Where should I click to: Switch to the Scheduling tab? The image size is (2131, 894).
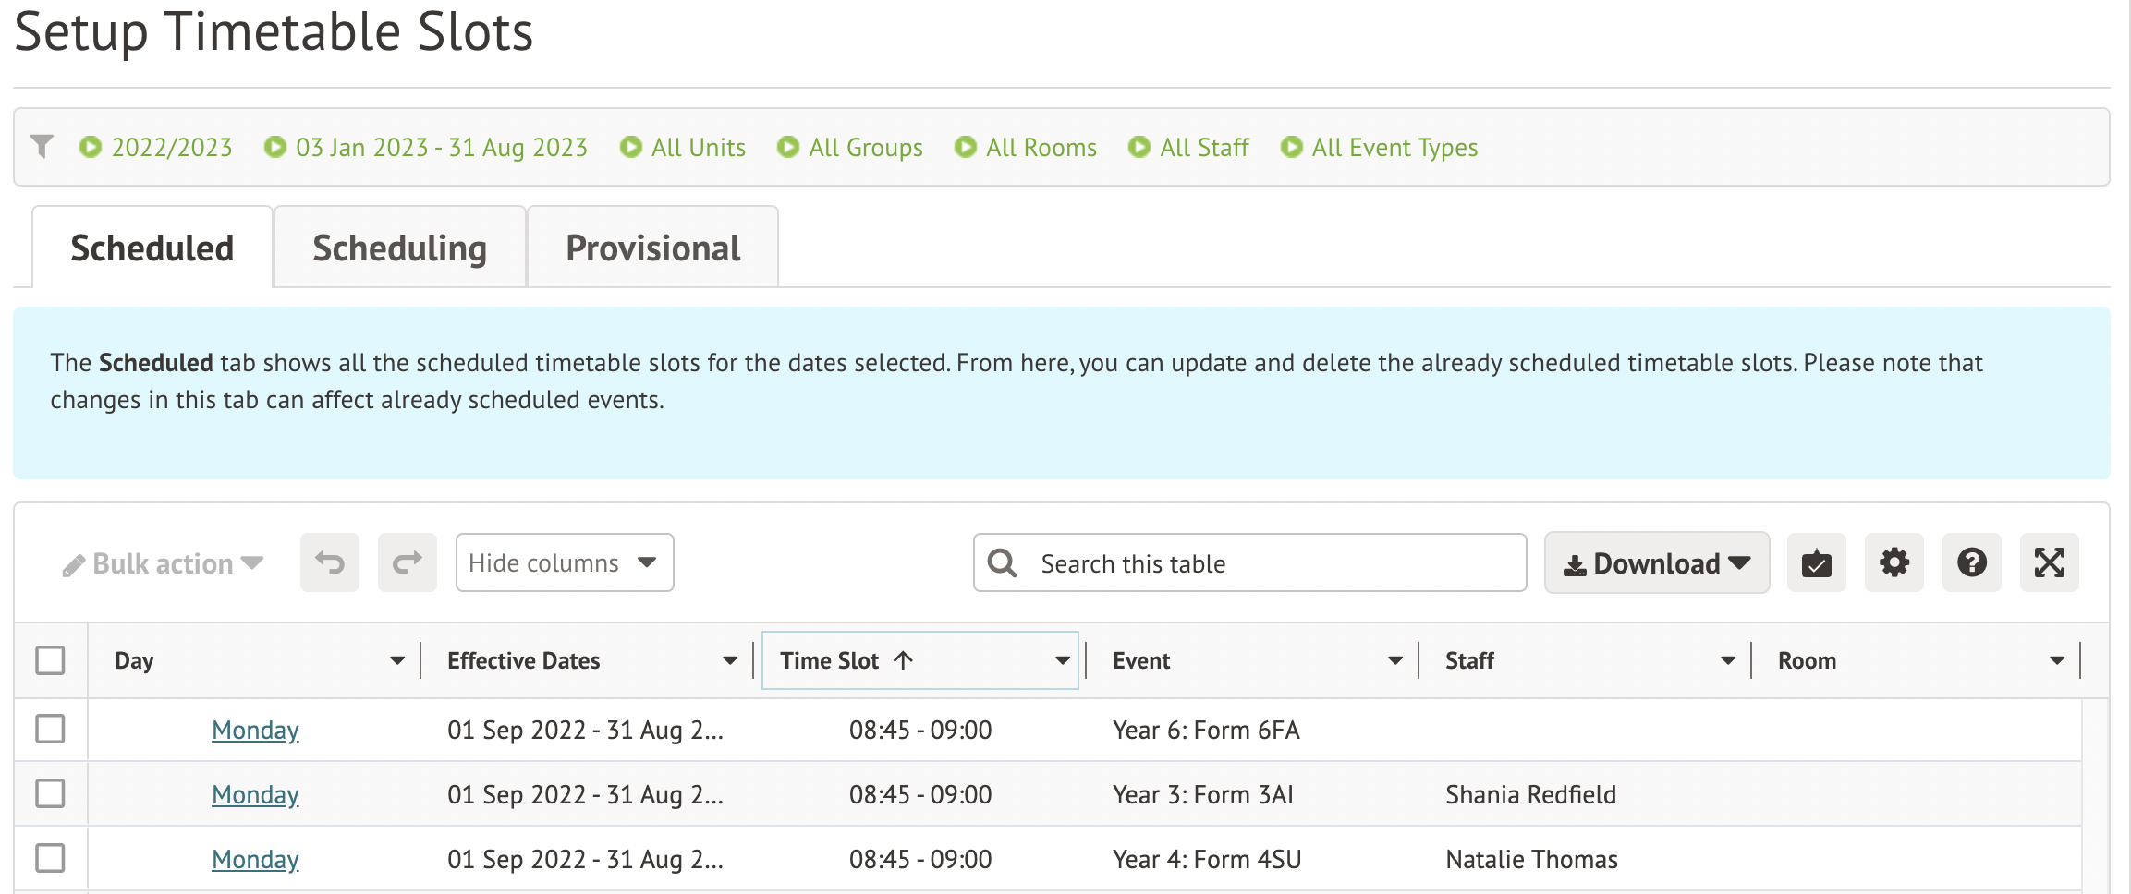coord(399,248)
